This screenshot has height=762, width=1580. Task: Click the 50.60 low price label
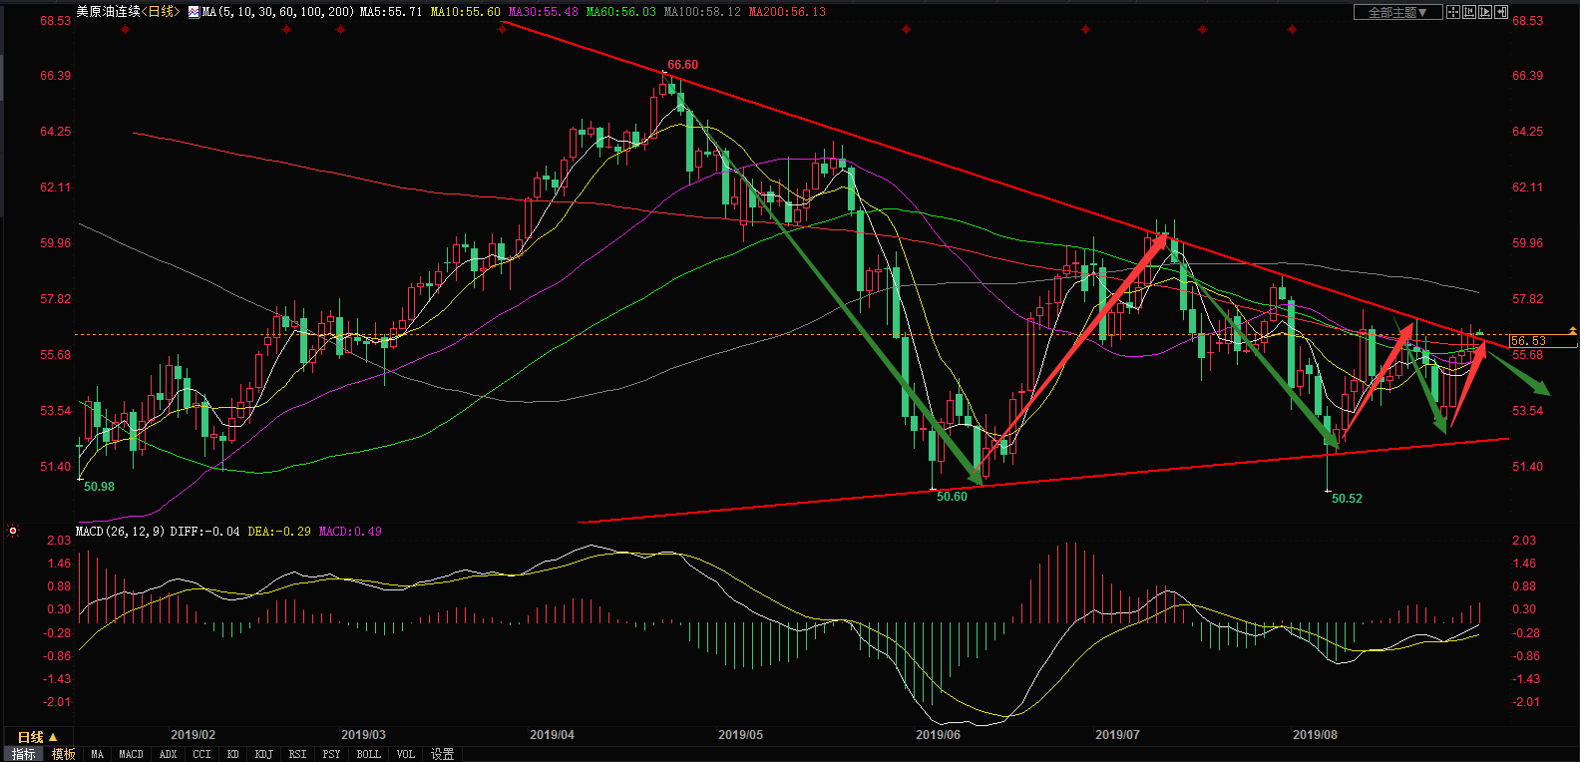tap(952, 497)
